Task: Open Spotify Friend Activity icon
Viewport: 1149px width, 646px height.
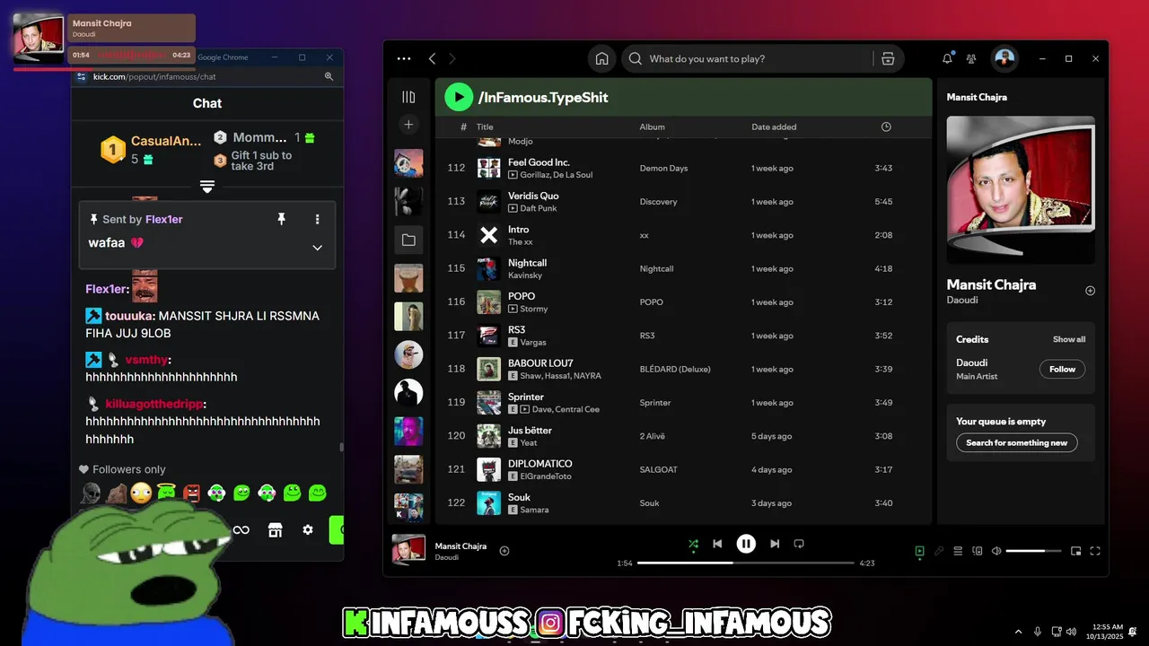Action: tap(971, 58)
